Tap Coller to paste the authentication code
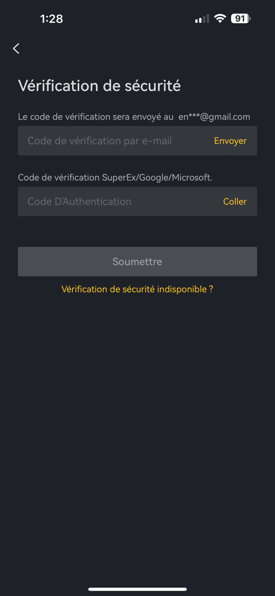 pos(235,202)
